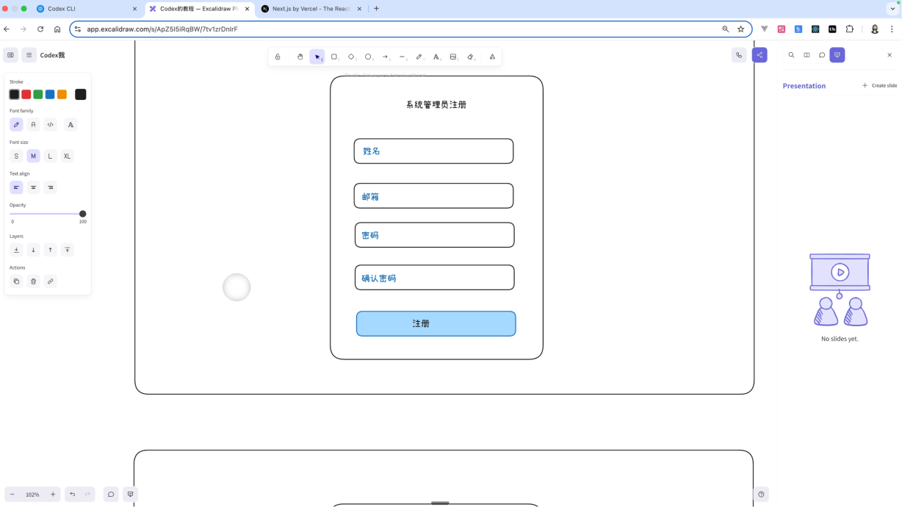
Task: Choose center text alignment
Action: [33, 187]
